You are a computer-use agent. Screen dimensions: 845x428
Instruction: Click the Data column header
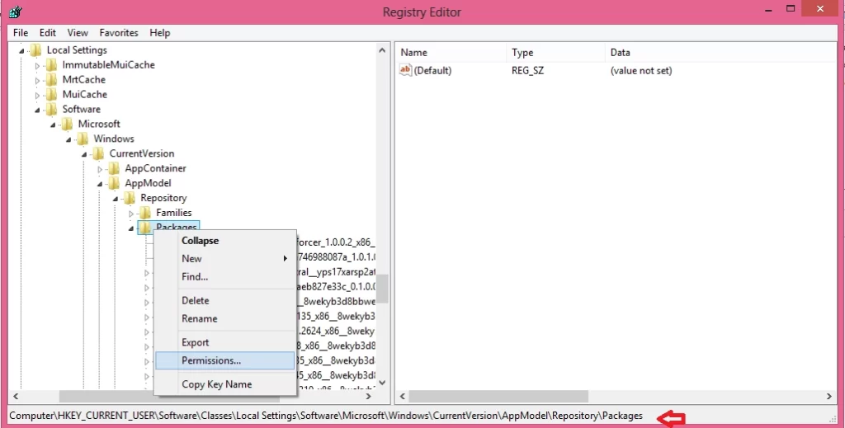720,53
